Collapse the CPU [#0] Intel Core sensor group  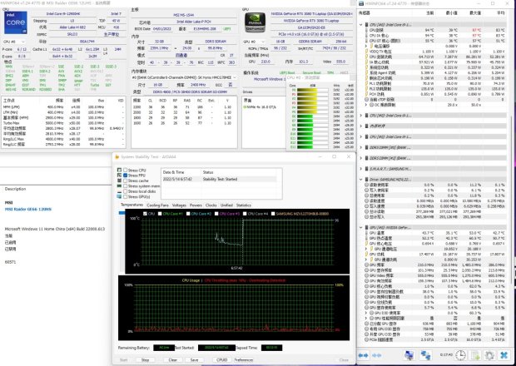tap(361, 25)
